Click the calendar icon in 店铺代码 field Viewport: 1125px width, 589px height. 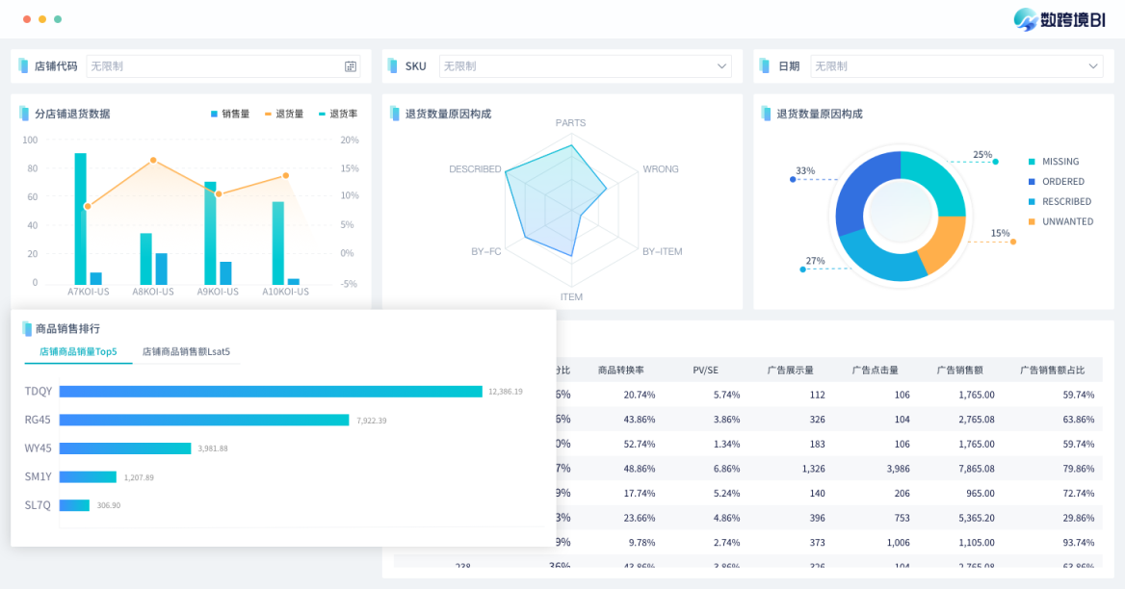[x=351, y=66]
